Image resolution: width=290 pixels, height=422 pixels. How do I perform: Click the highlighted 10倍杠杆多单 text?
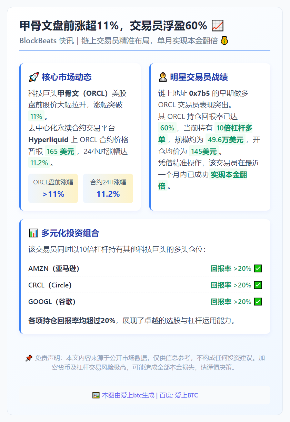click(206, 134)
